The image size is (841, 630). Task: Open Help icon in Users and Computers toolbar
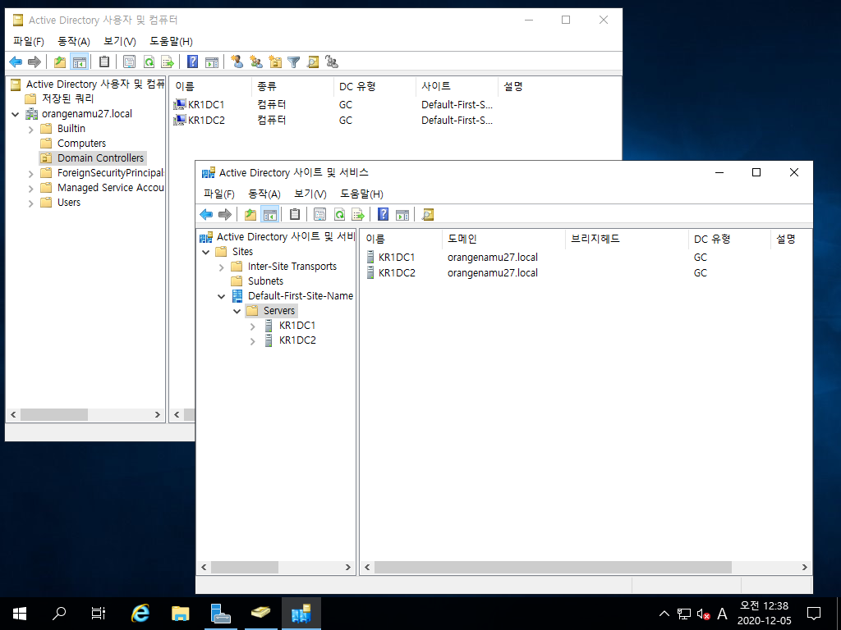point(192,62)
